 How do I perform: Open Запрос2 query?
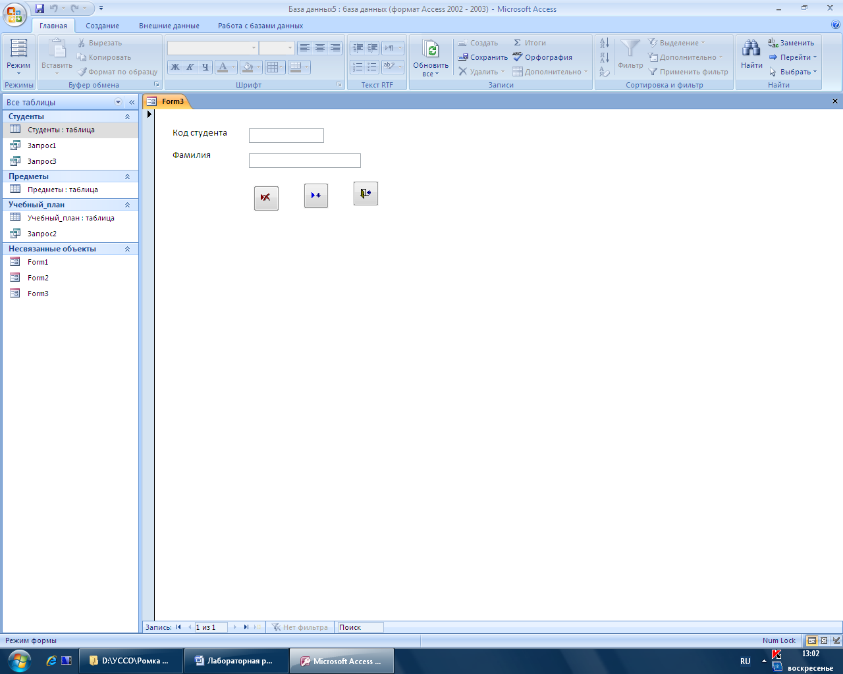coord(70,234)
